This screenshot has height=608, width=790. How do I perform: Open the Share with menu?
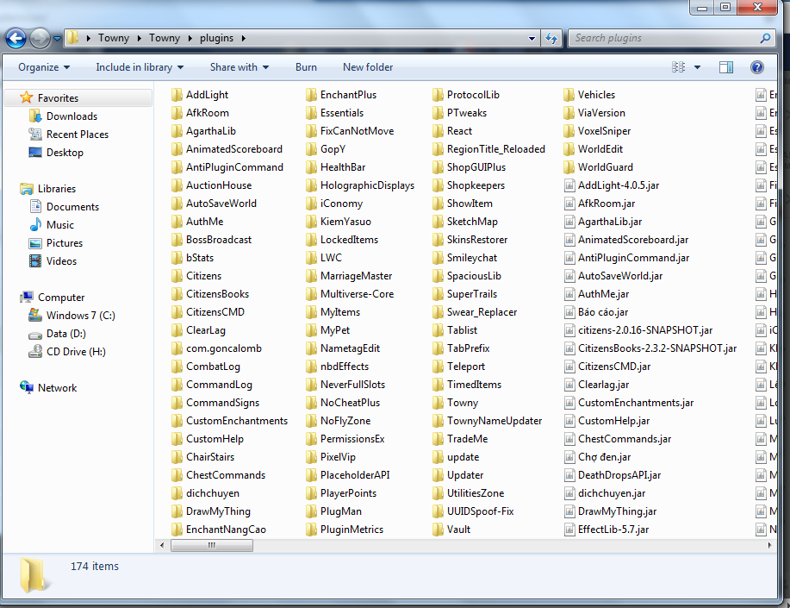click(x=239, y=67)
